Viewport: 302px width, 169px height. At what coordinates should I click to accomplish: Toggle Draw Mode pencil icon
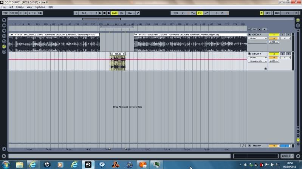138,13
